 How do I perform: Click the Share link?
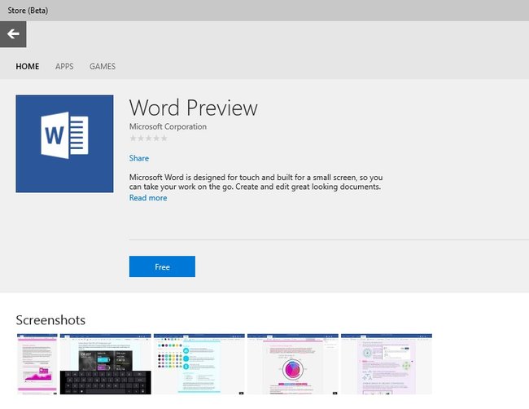pyautogui.click(x=139, y=158)
